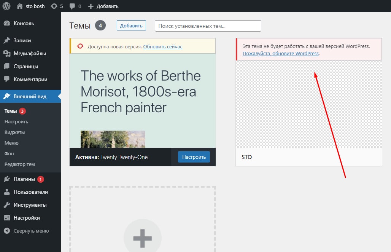The image size is (391, 252).
Task: Click the Пользователи user icon
Action: [7, 192]
